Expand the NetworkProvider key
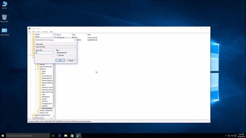The height and width of the screenshot is (138, 246). coord(38,92)
